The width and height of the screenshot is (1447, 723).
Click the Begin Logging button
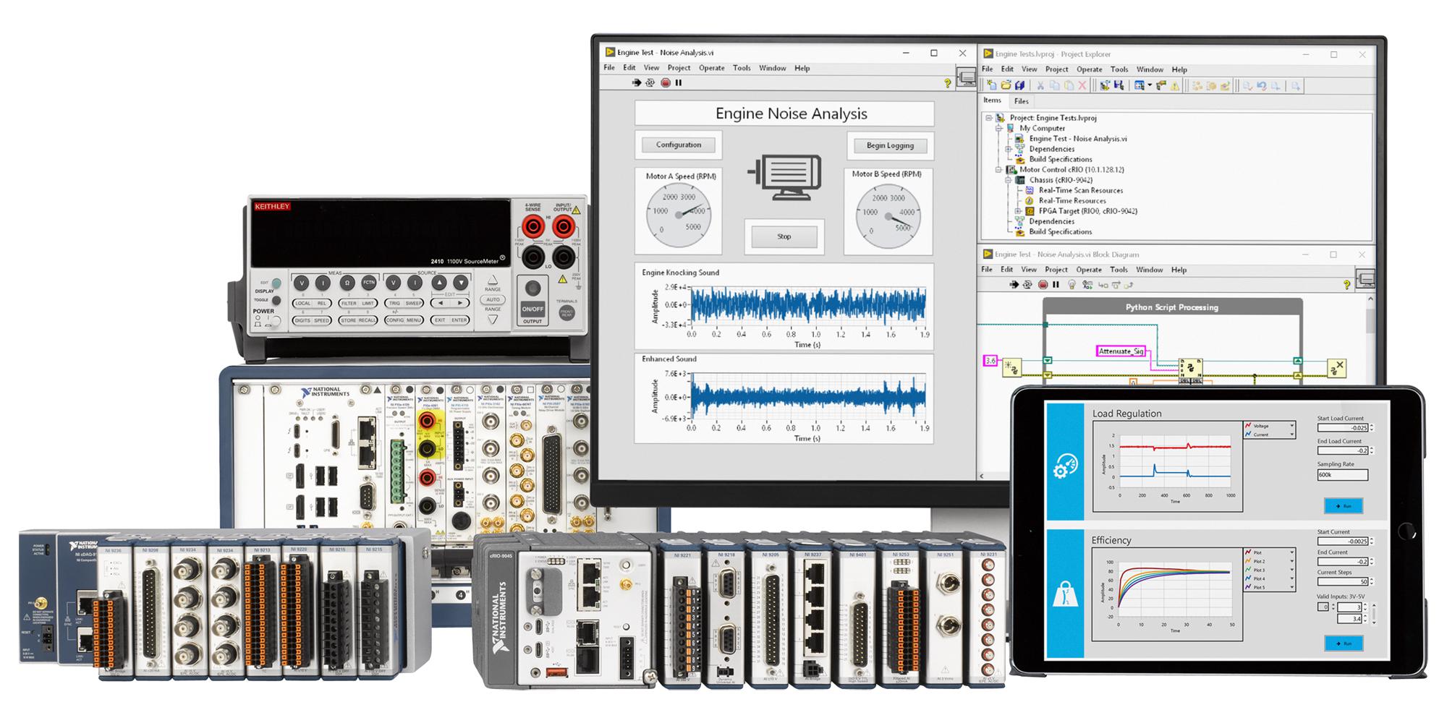click(x=891, y=145)
